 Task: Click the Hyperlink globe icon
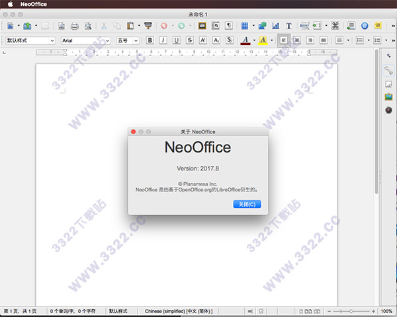[365, 26]
